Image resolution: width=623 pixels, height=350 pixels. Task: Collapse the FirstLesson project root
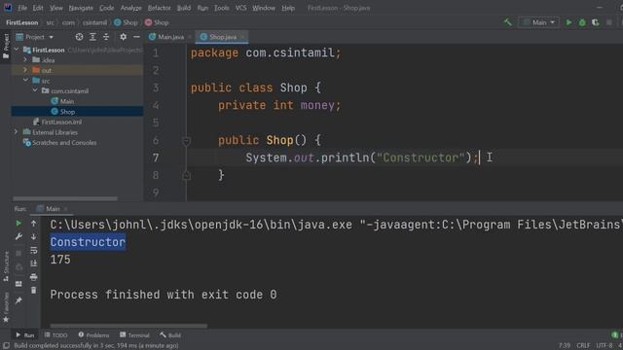17,50
